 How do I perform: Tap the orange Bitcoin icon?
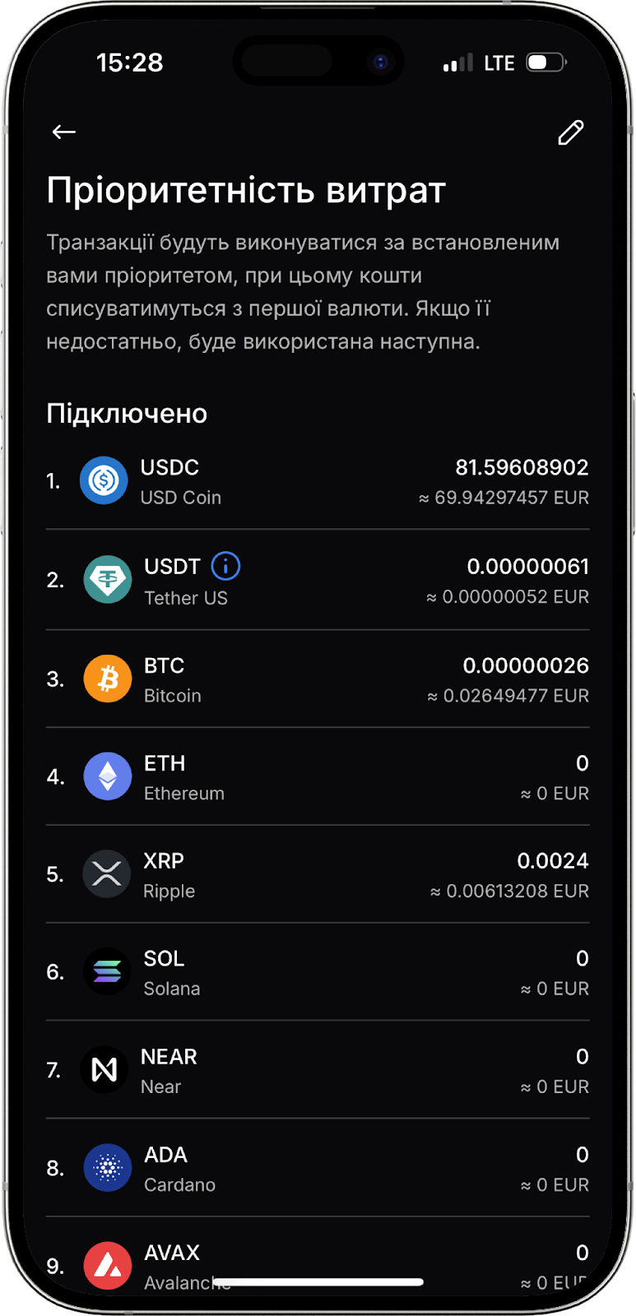(x=108, y=679)
